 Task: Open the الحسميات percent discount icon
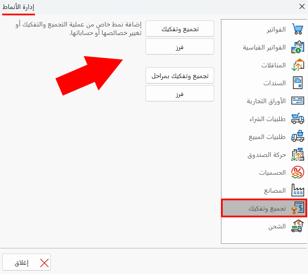298,172
